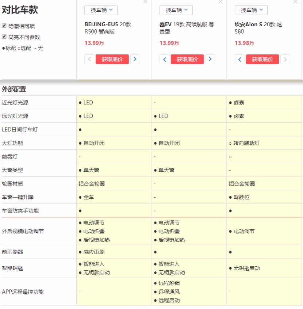This screenshot has height=309, width=303.
Task: Click the disabled left arrow under BEIJING-EU5
Action: click(x=89, y=59)
